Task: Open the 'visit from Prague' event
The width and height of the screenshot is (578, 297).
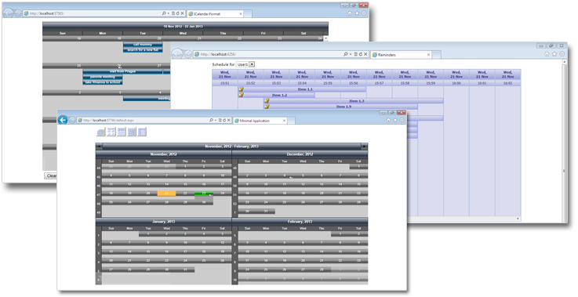Action: pos(122,71)
